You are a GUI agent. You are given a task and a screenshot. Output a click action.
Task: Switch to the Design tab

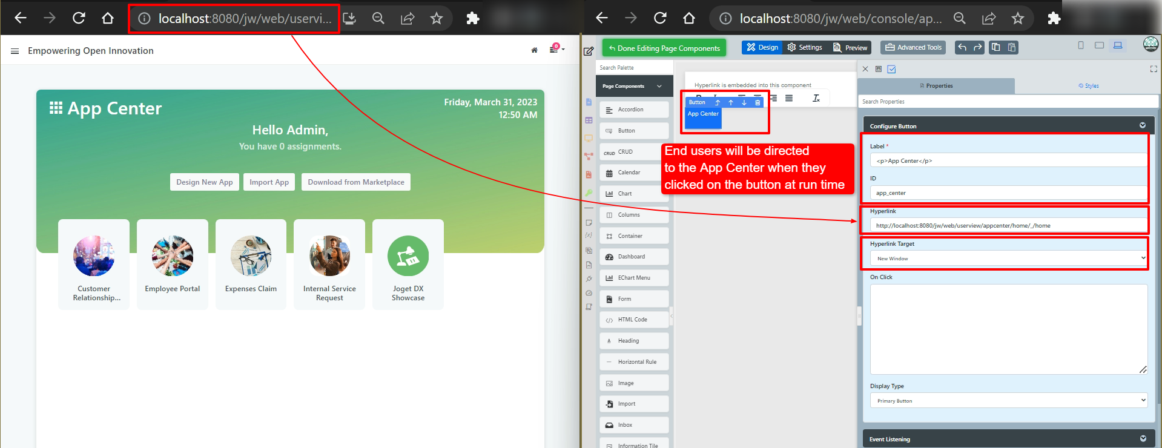[762, 47]
